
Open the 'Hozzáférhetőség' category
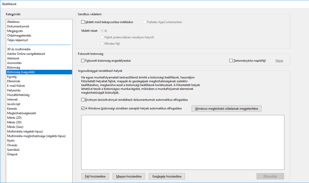(x=18, y=95)
